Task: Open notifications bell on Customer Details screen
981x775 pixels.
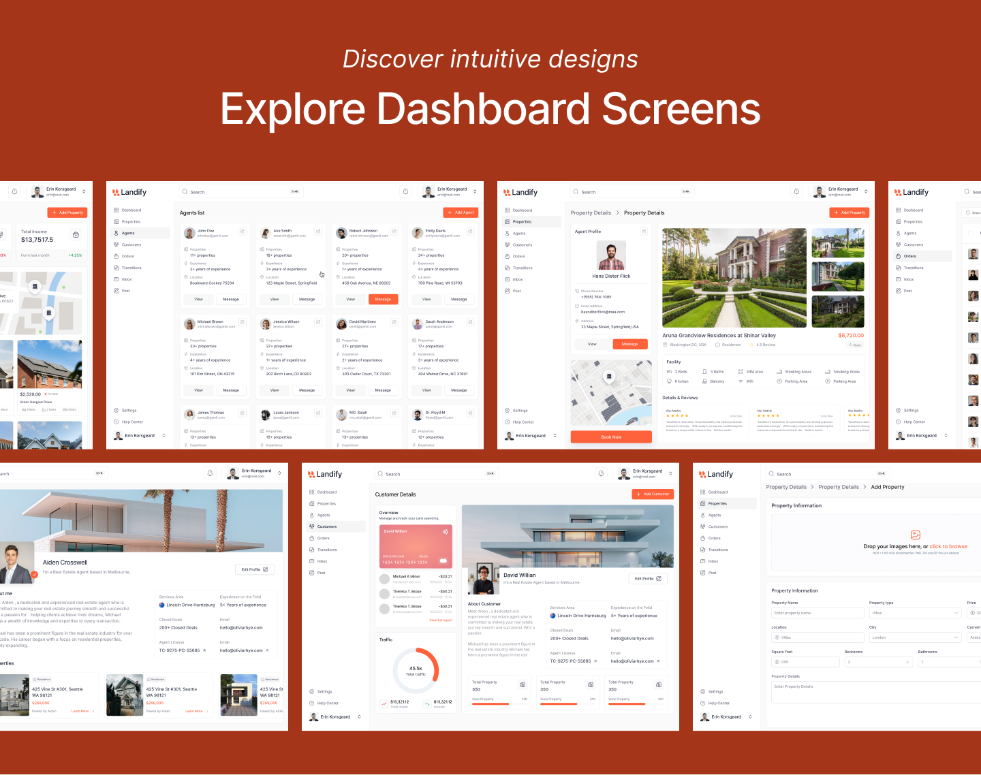Action: click(601, 473)
